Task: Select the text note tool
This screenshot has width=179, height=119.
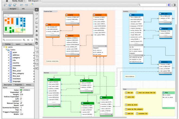Action: [x=37, y=27]
